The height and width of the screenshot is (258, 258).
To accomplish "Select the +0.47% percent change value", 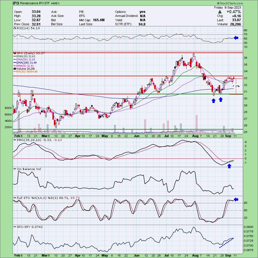I will 234,12.
